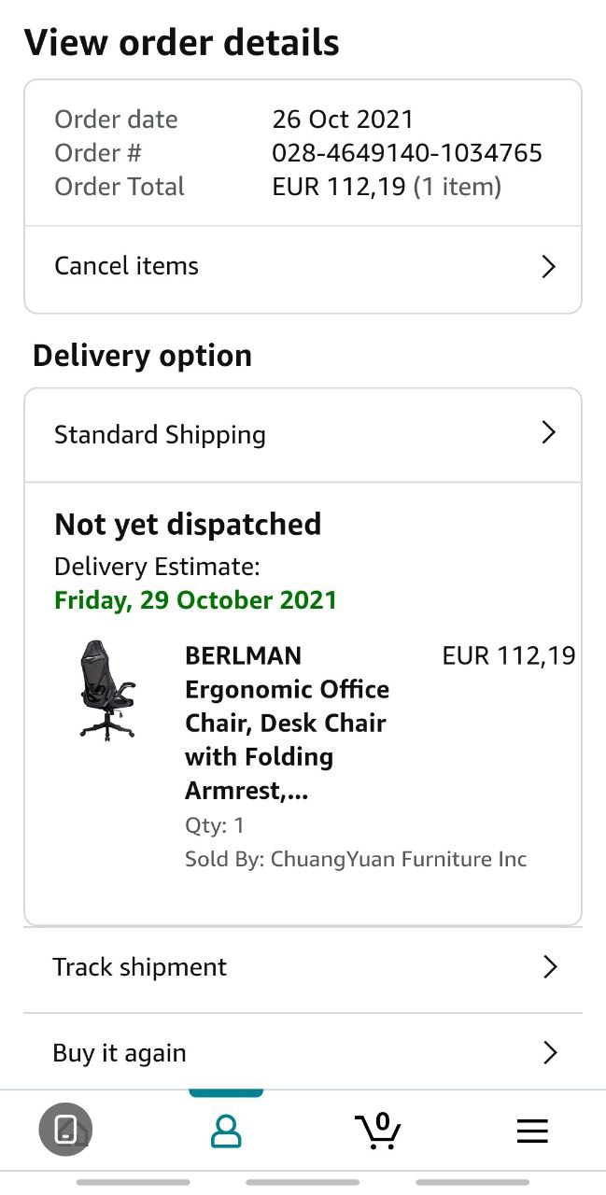Tap the green Friday, 29 October 2021 date
This screenshot has height=1195, width=606.
[195, 599]
